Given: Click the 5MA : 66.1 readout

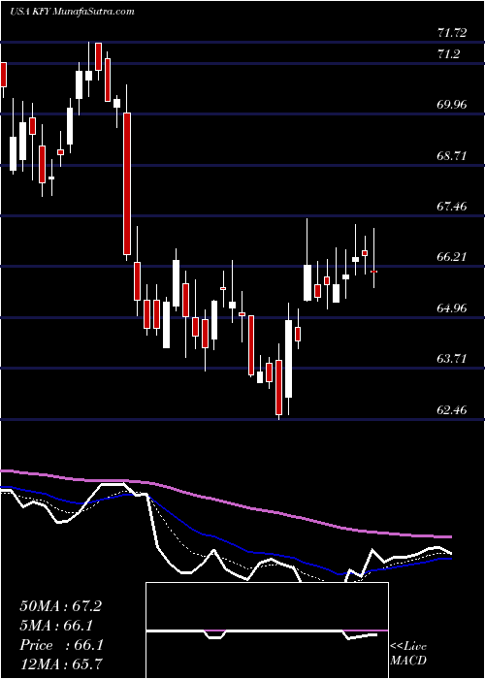Looking at the screenshot, I should (x=56, y=626).
